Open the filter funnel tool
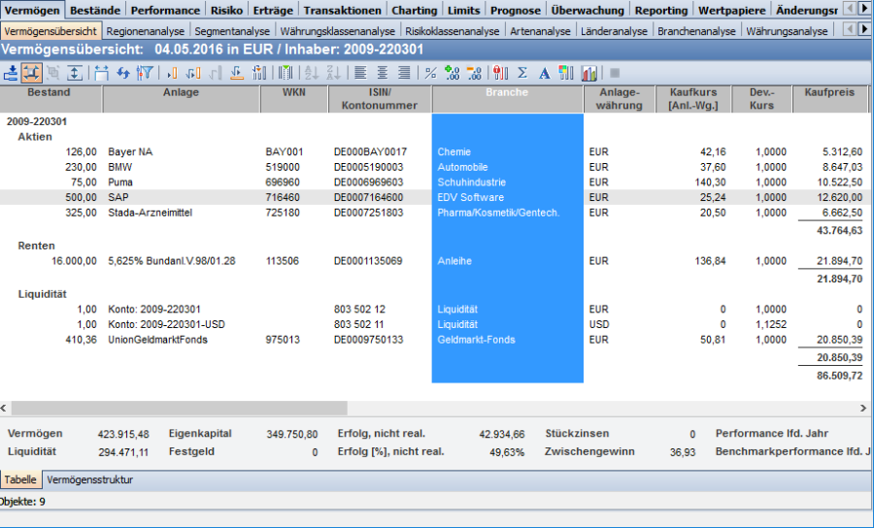874x528 pixels. (145, 73)
